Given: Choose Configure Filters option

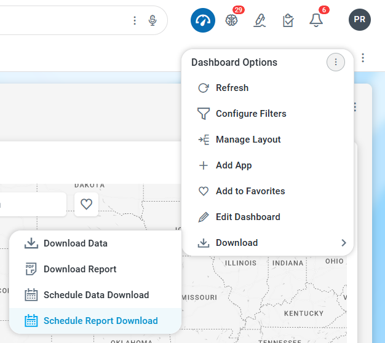Looking at the screenshot, I should pos(250,114).
